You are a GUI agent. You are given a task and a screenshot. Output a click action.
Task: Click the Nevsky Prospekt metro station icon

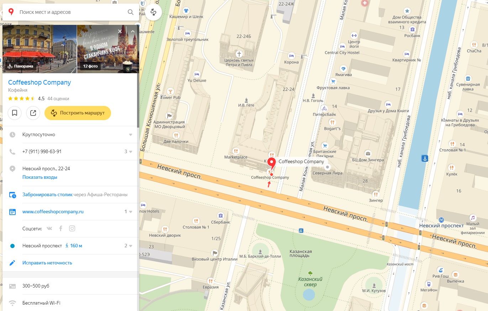point(441,220)
